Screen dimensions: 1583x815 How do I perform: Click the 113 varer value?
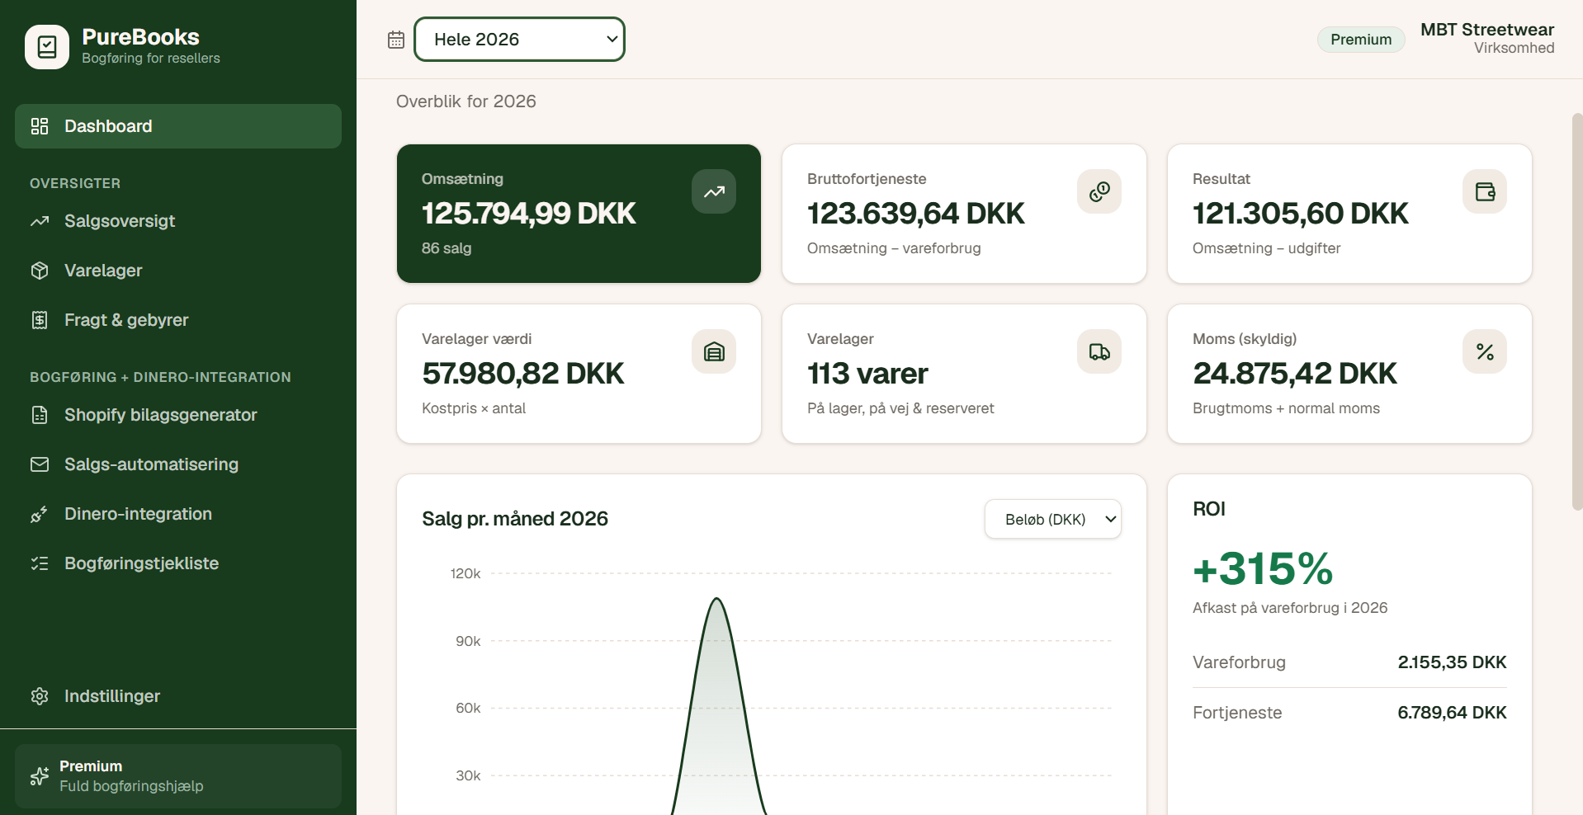coord(867,374)
